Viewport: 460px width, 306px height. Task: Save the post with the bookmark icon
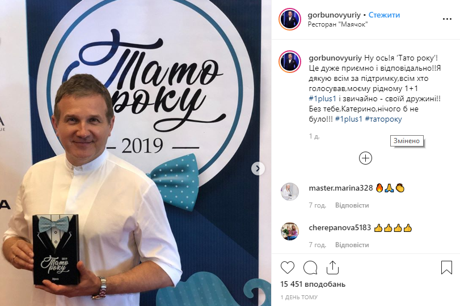[446, 268]
